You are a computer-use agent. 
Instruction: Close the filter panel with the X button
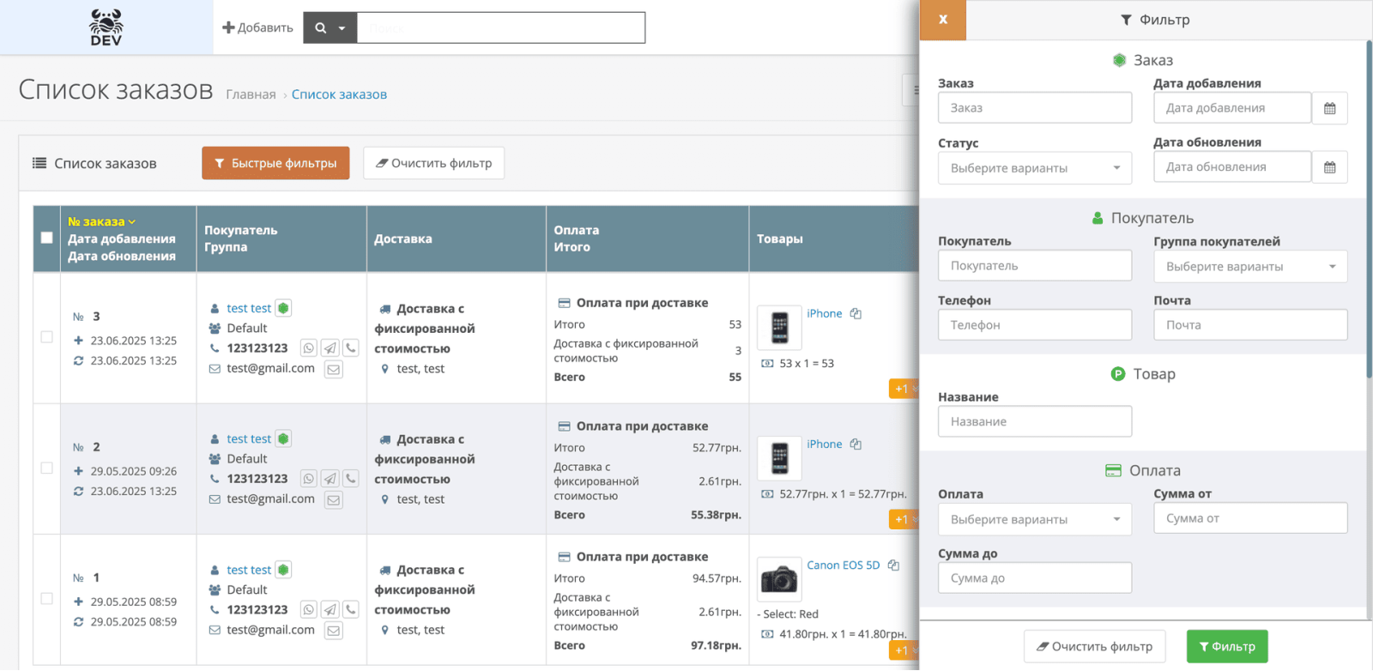[x=943, y=20]
